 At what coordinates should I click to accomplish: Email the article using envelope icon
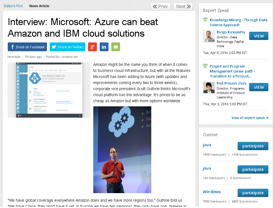pyautogui.click(x=116, y=47)
